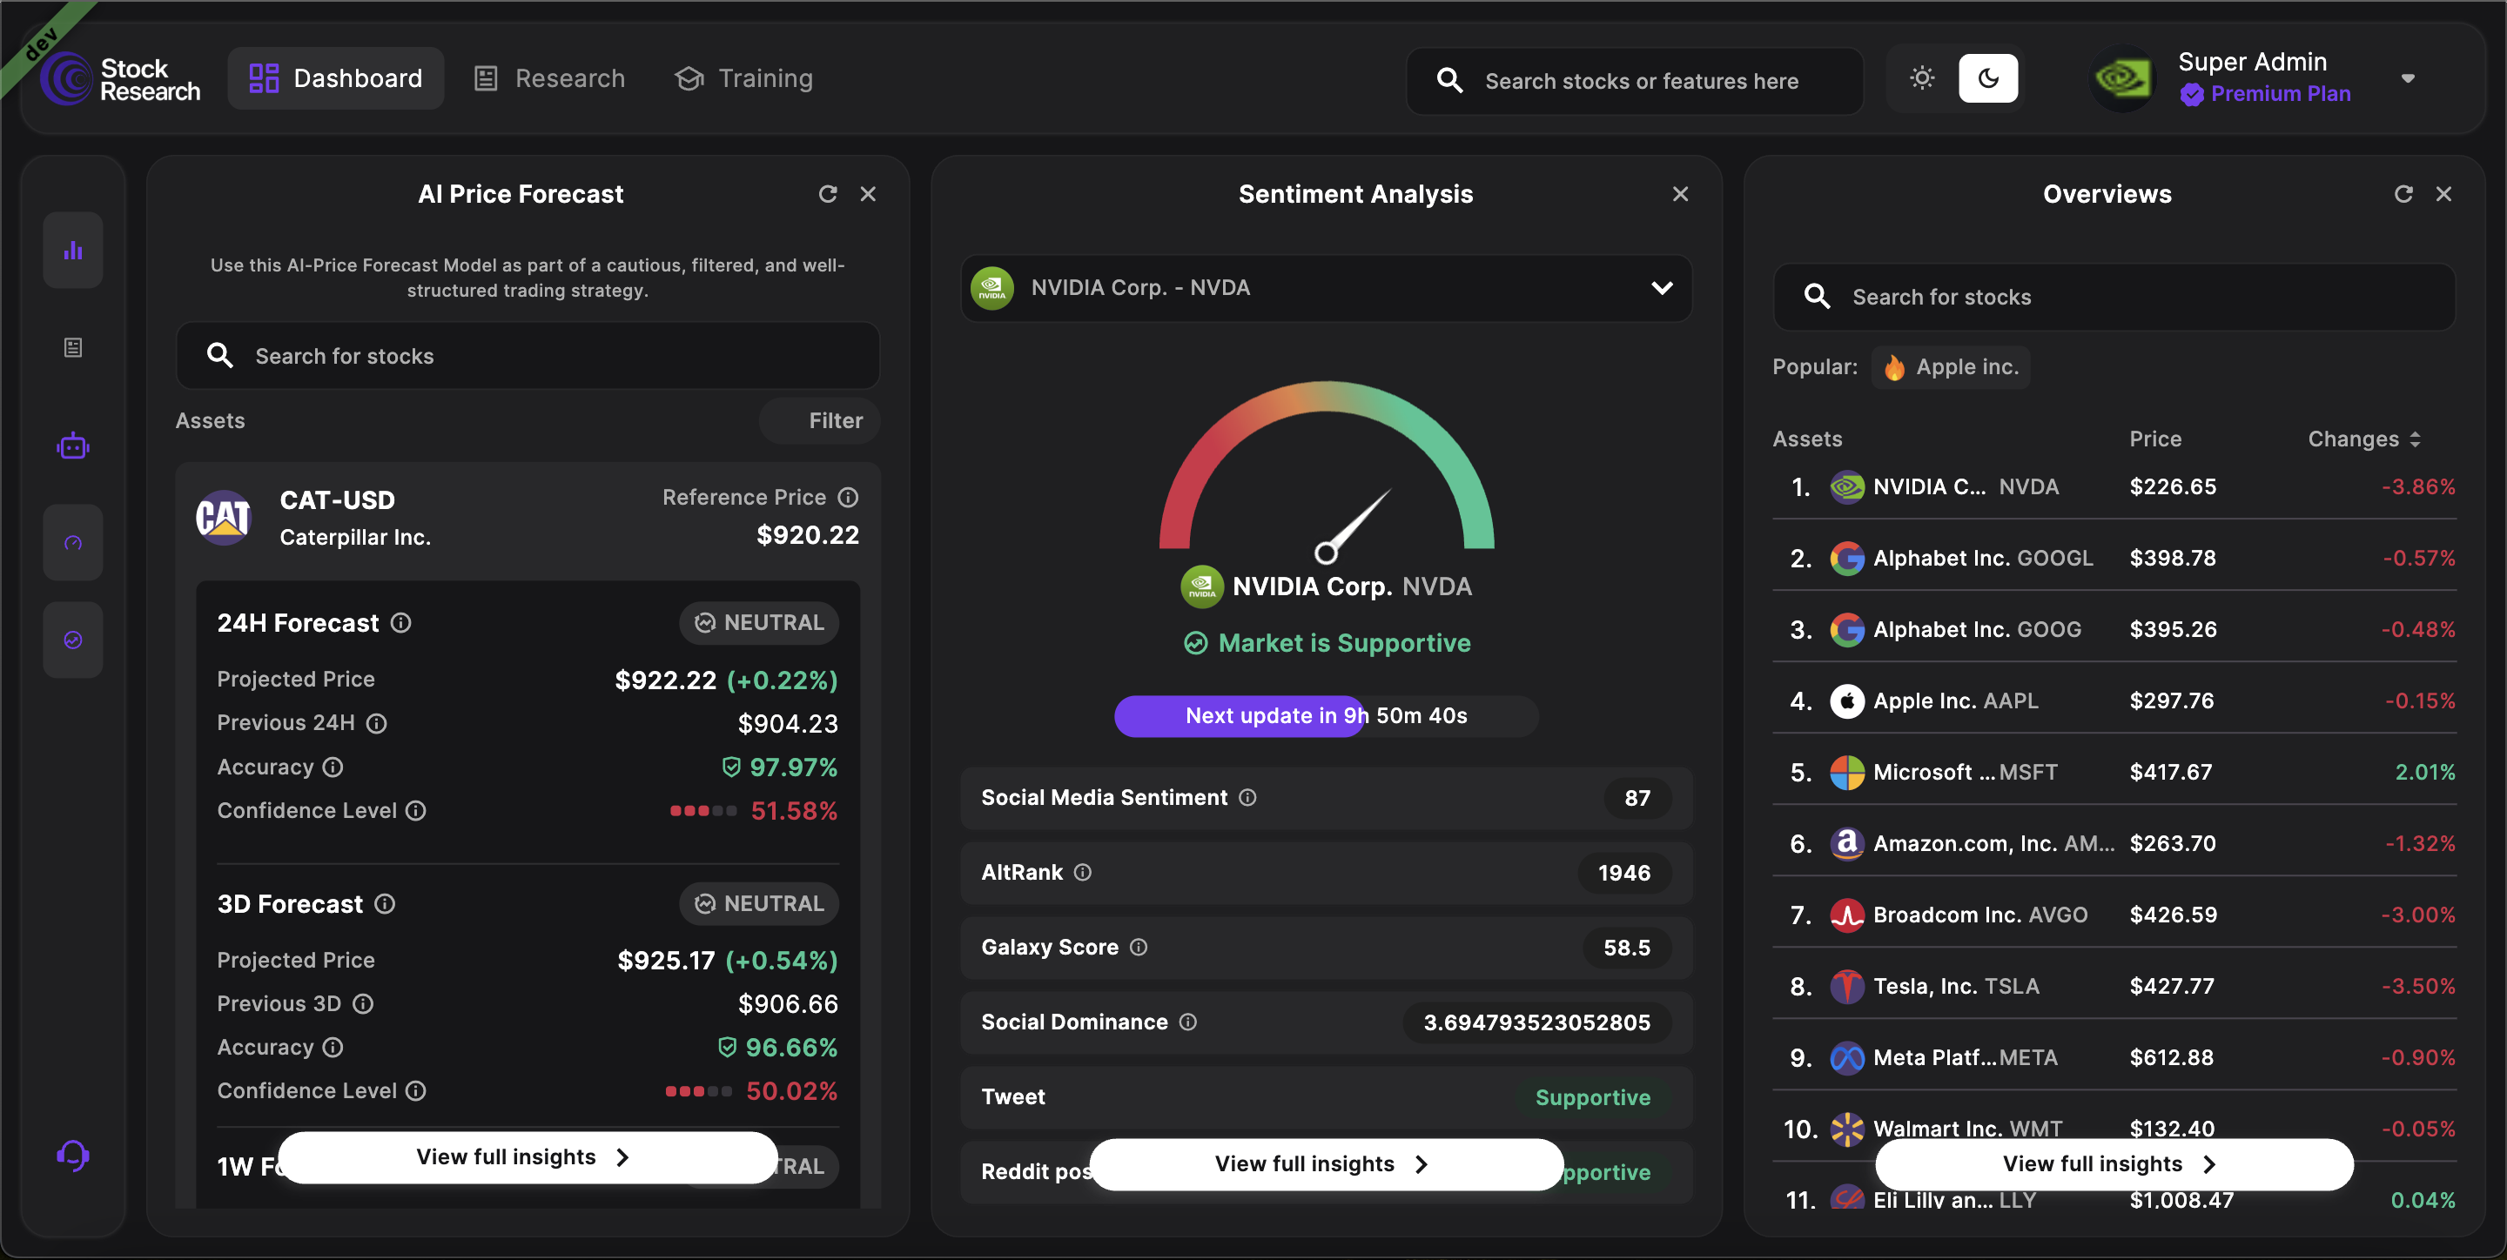This screenshot has height=1260, width=2507.
Task: Click the AltRank info icon
Action: pyautogui.click(x=1082, y=873)
